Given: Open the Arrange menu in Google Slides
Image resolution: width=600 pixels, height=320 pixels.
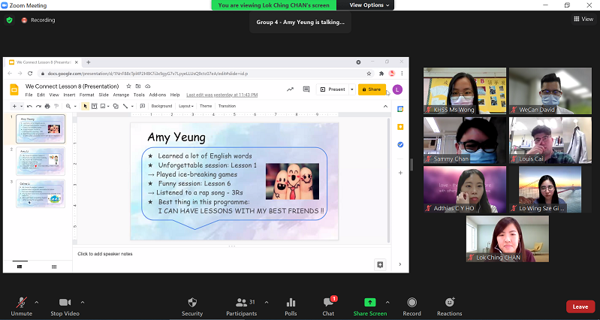Looking at the screenshot, I should pyautogui.click(x=121, y=95).
